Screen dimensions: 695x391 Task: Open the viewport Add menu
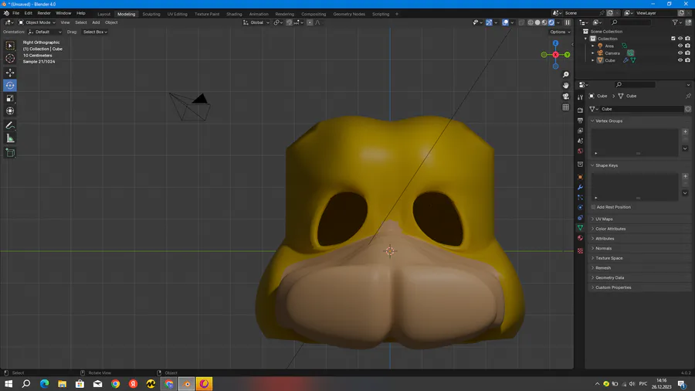(x=96, y=22)
